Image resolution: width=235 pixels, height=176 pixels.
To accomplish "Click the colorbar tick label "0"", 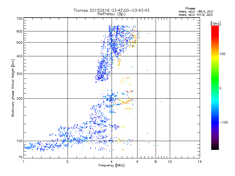I will tap(220, 88).
